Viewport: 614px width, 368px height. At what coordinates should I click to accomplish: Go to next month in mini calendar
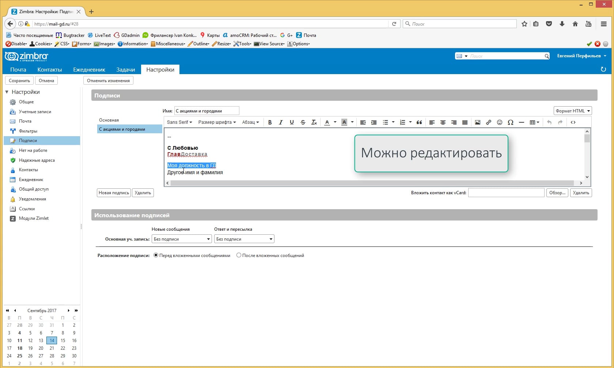pos(68,310)
